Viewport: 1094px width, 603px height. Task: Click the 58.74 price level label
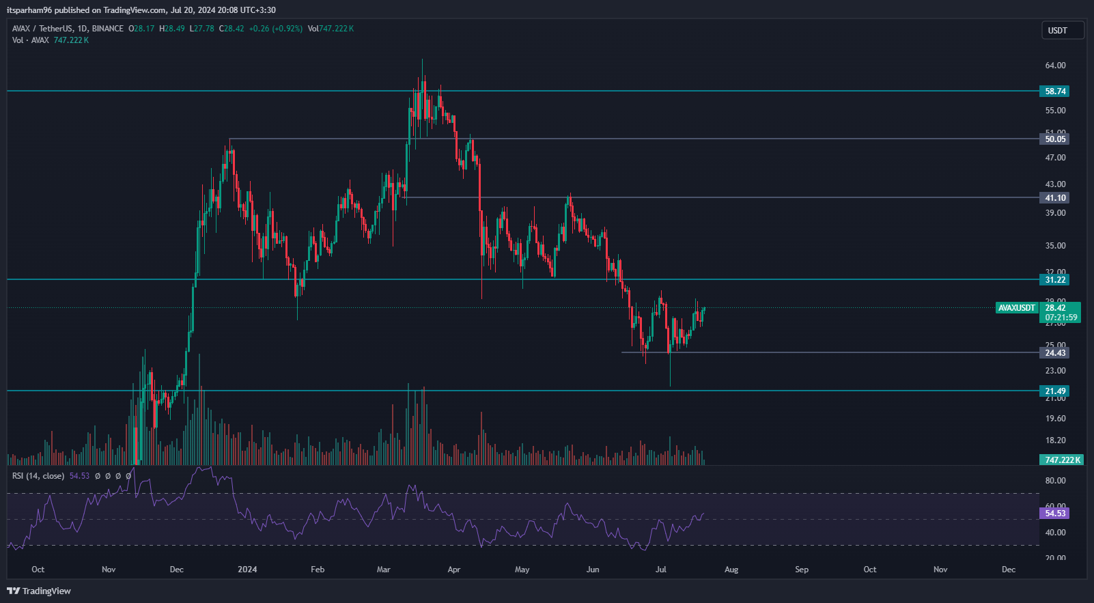(x=1054, y=91)
